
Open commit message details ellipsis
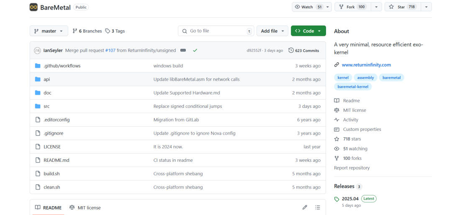183,51
